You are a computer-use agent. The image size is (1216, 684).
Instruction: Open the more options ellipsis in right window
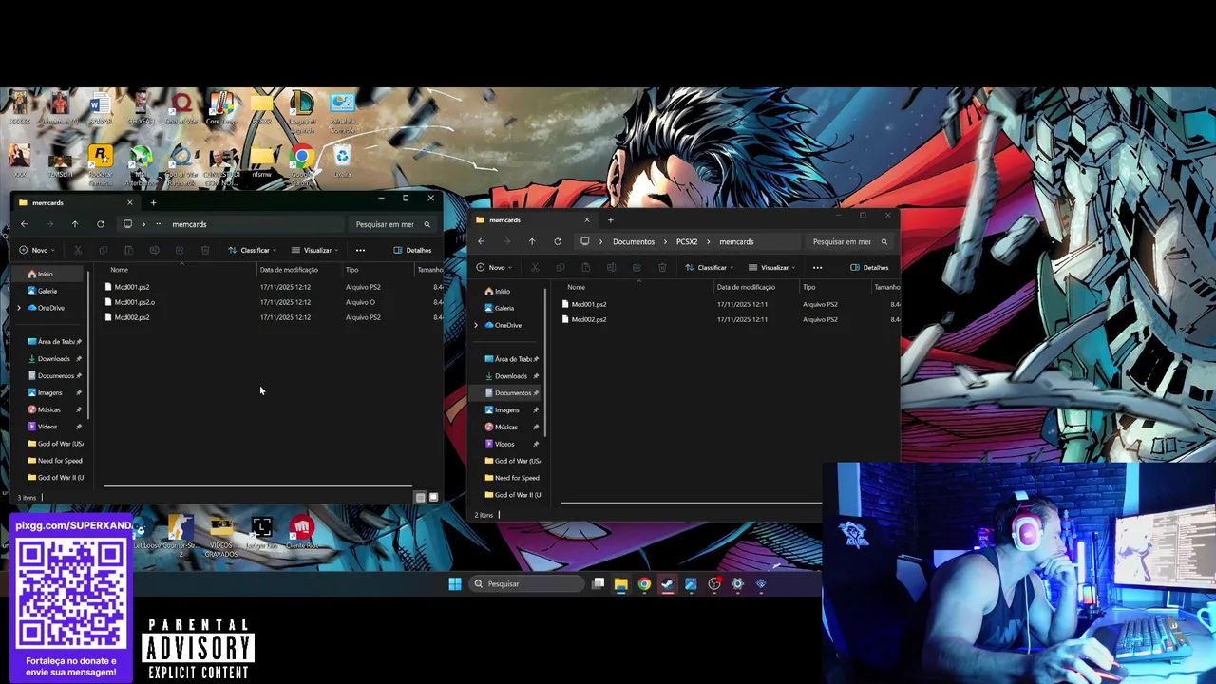click(x=817, y=267)
